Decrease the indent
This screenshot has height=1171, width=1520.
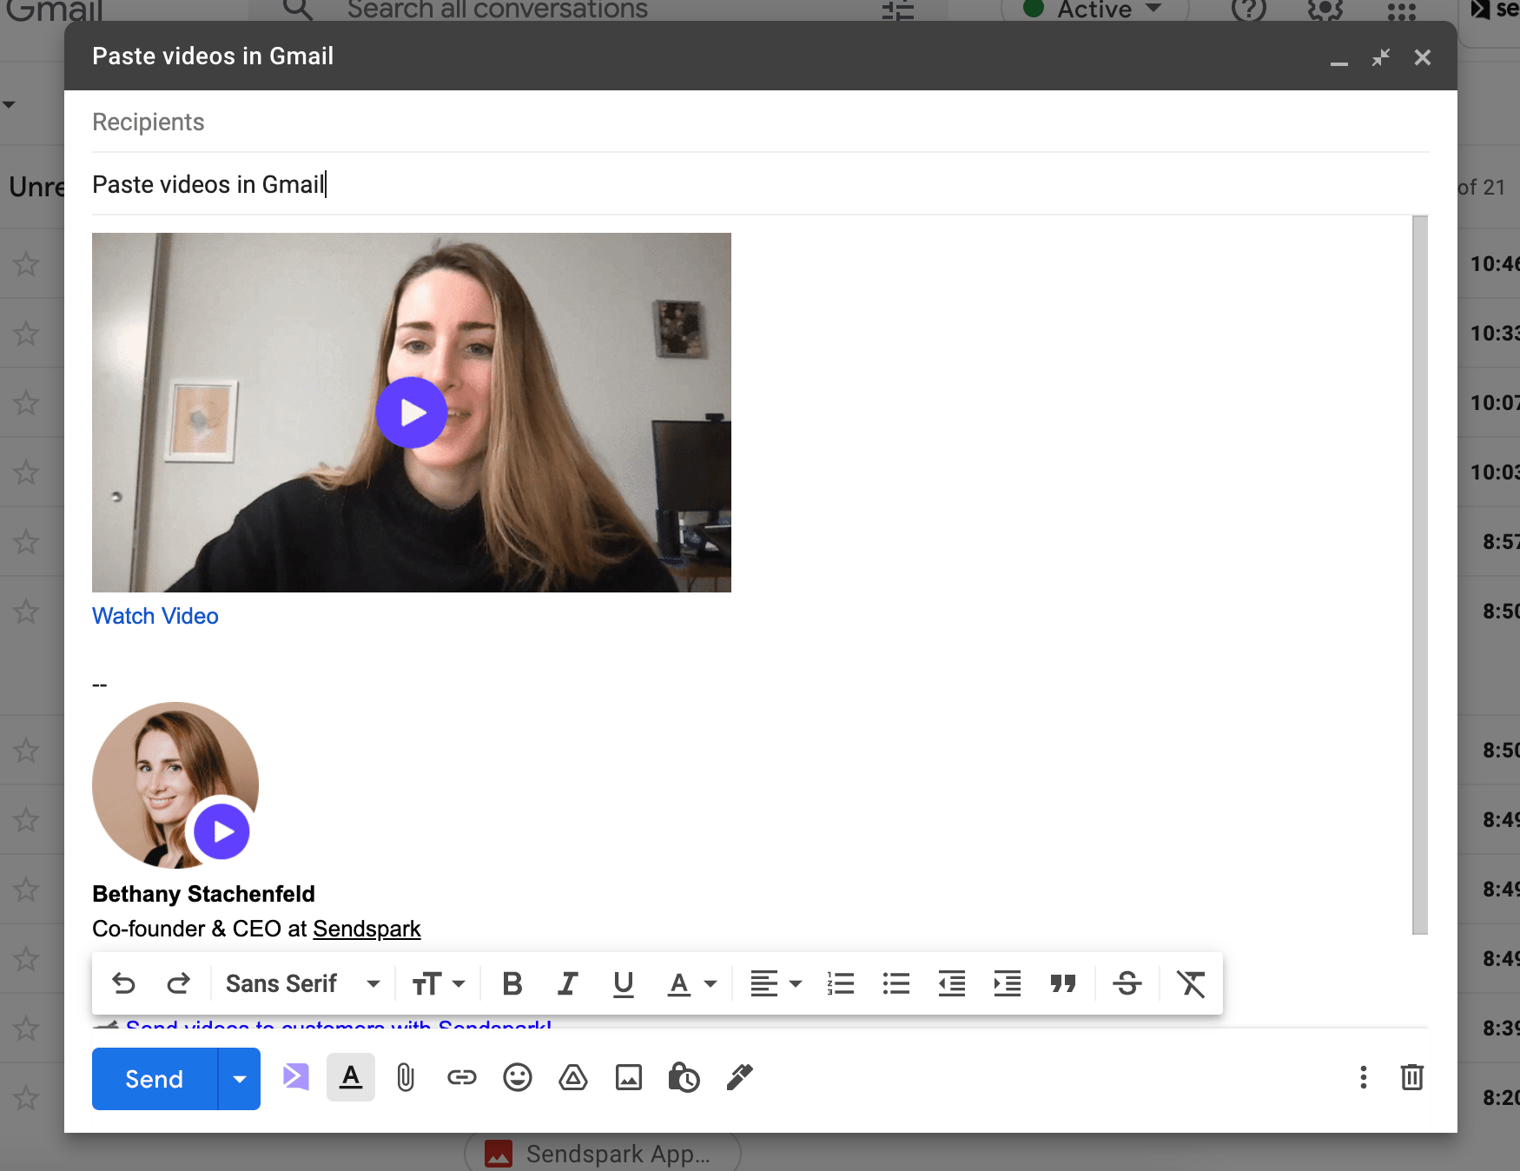pos(952,983)
